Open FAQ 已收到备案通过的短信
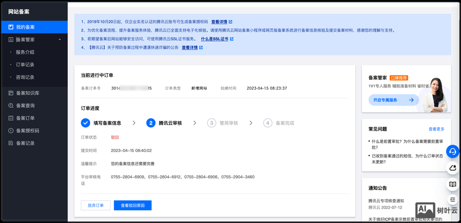This screenshot has height=223, width=461. [x=407, y=159]
